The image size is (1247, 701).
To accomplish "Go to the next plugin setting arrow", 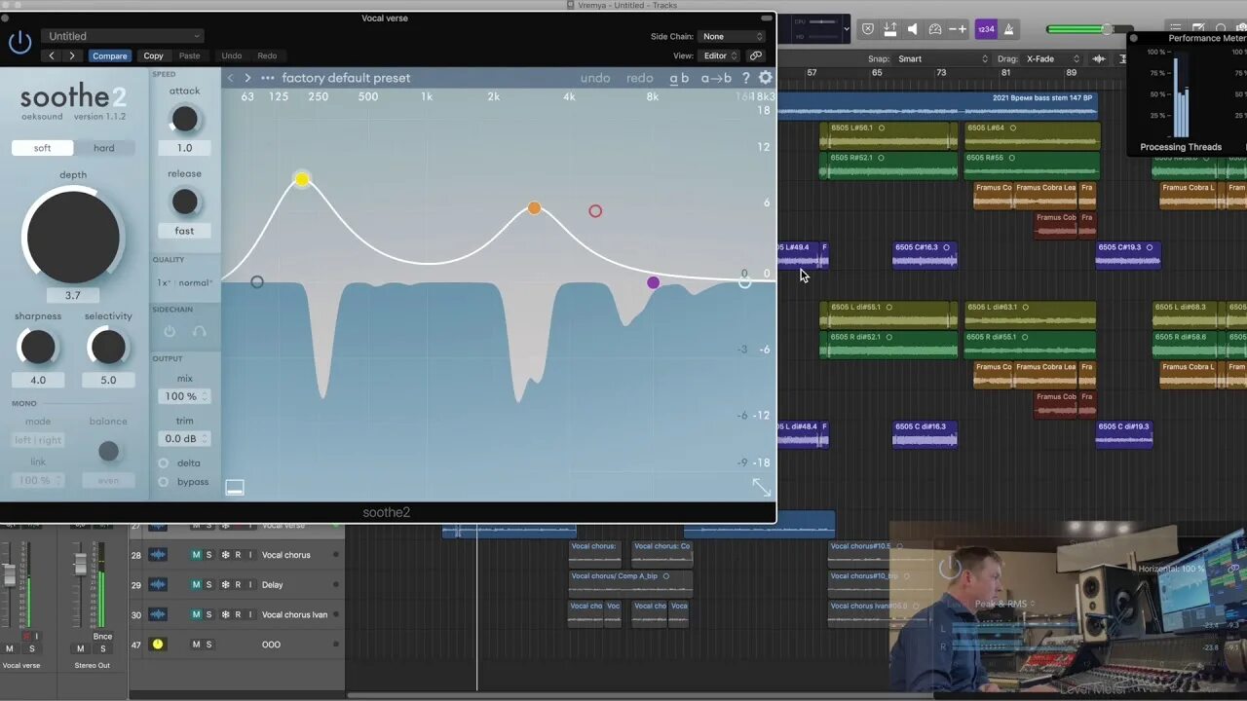I will 71,55.
